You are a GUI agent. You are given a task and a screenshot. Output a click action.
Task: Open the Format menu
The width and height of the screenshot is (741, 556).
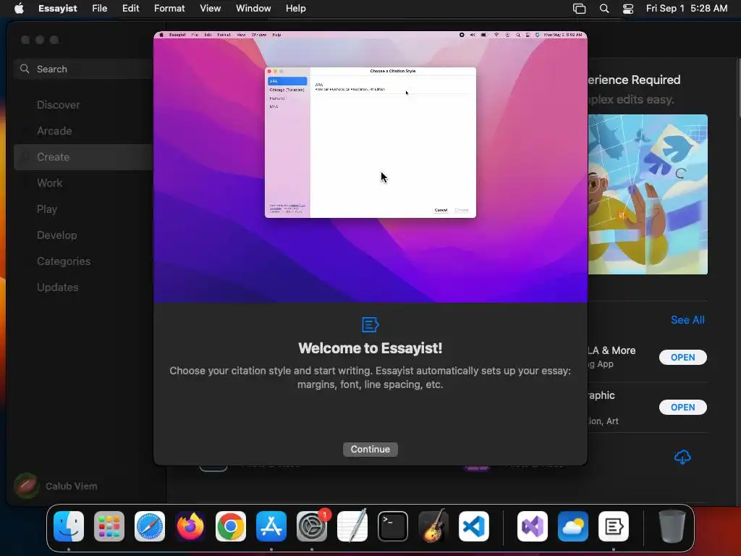[x=169, y=9]
